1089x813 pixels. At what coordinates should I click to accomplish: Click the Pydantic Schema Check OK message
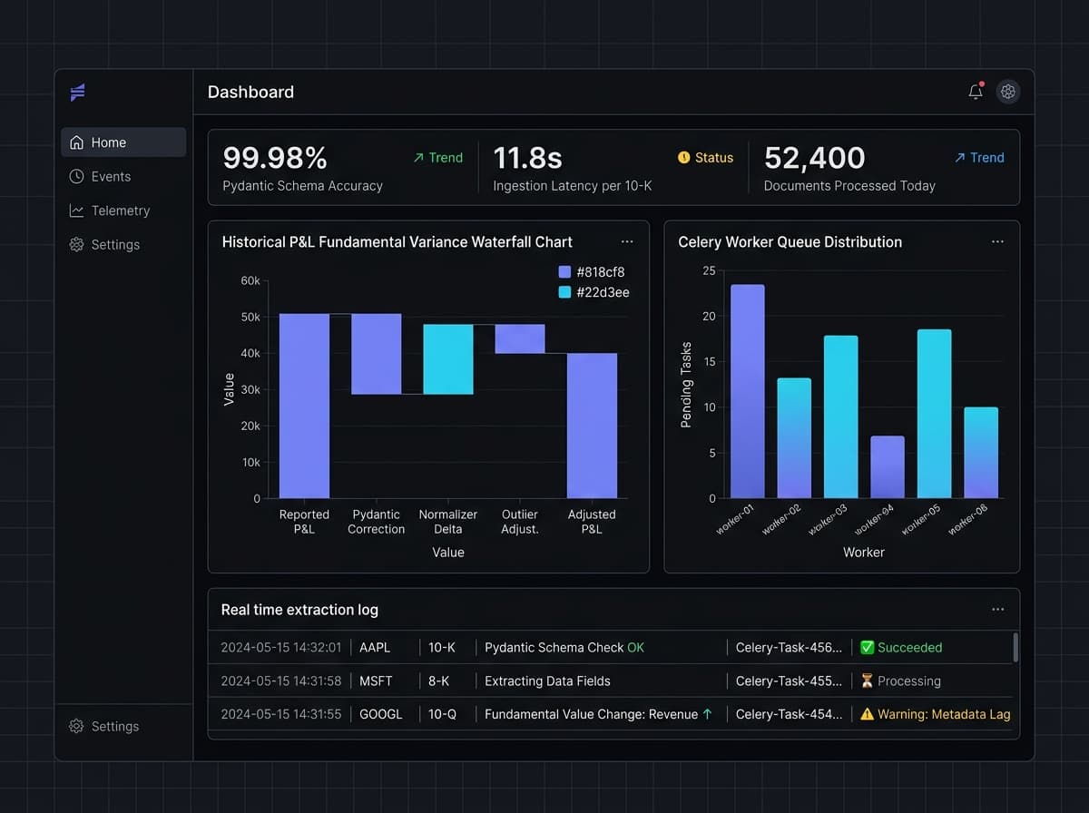pos(564,648)
